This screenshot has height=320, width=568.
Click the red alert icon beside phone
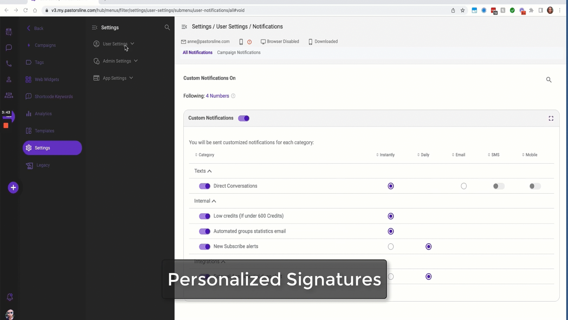pyautogui.click(x=249, y=42)
